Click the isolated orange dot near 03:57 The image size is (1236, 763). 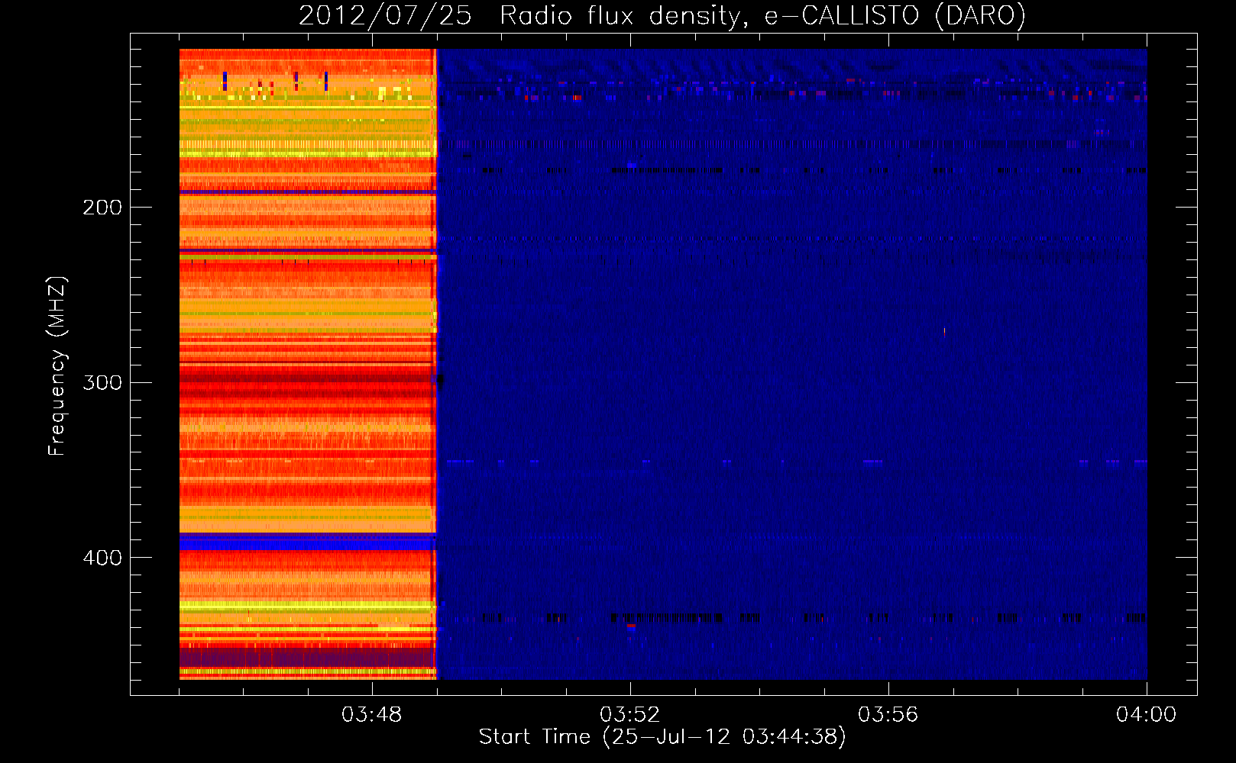944,331
